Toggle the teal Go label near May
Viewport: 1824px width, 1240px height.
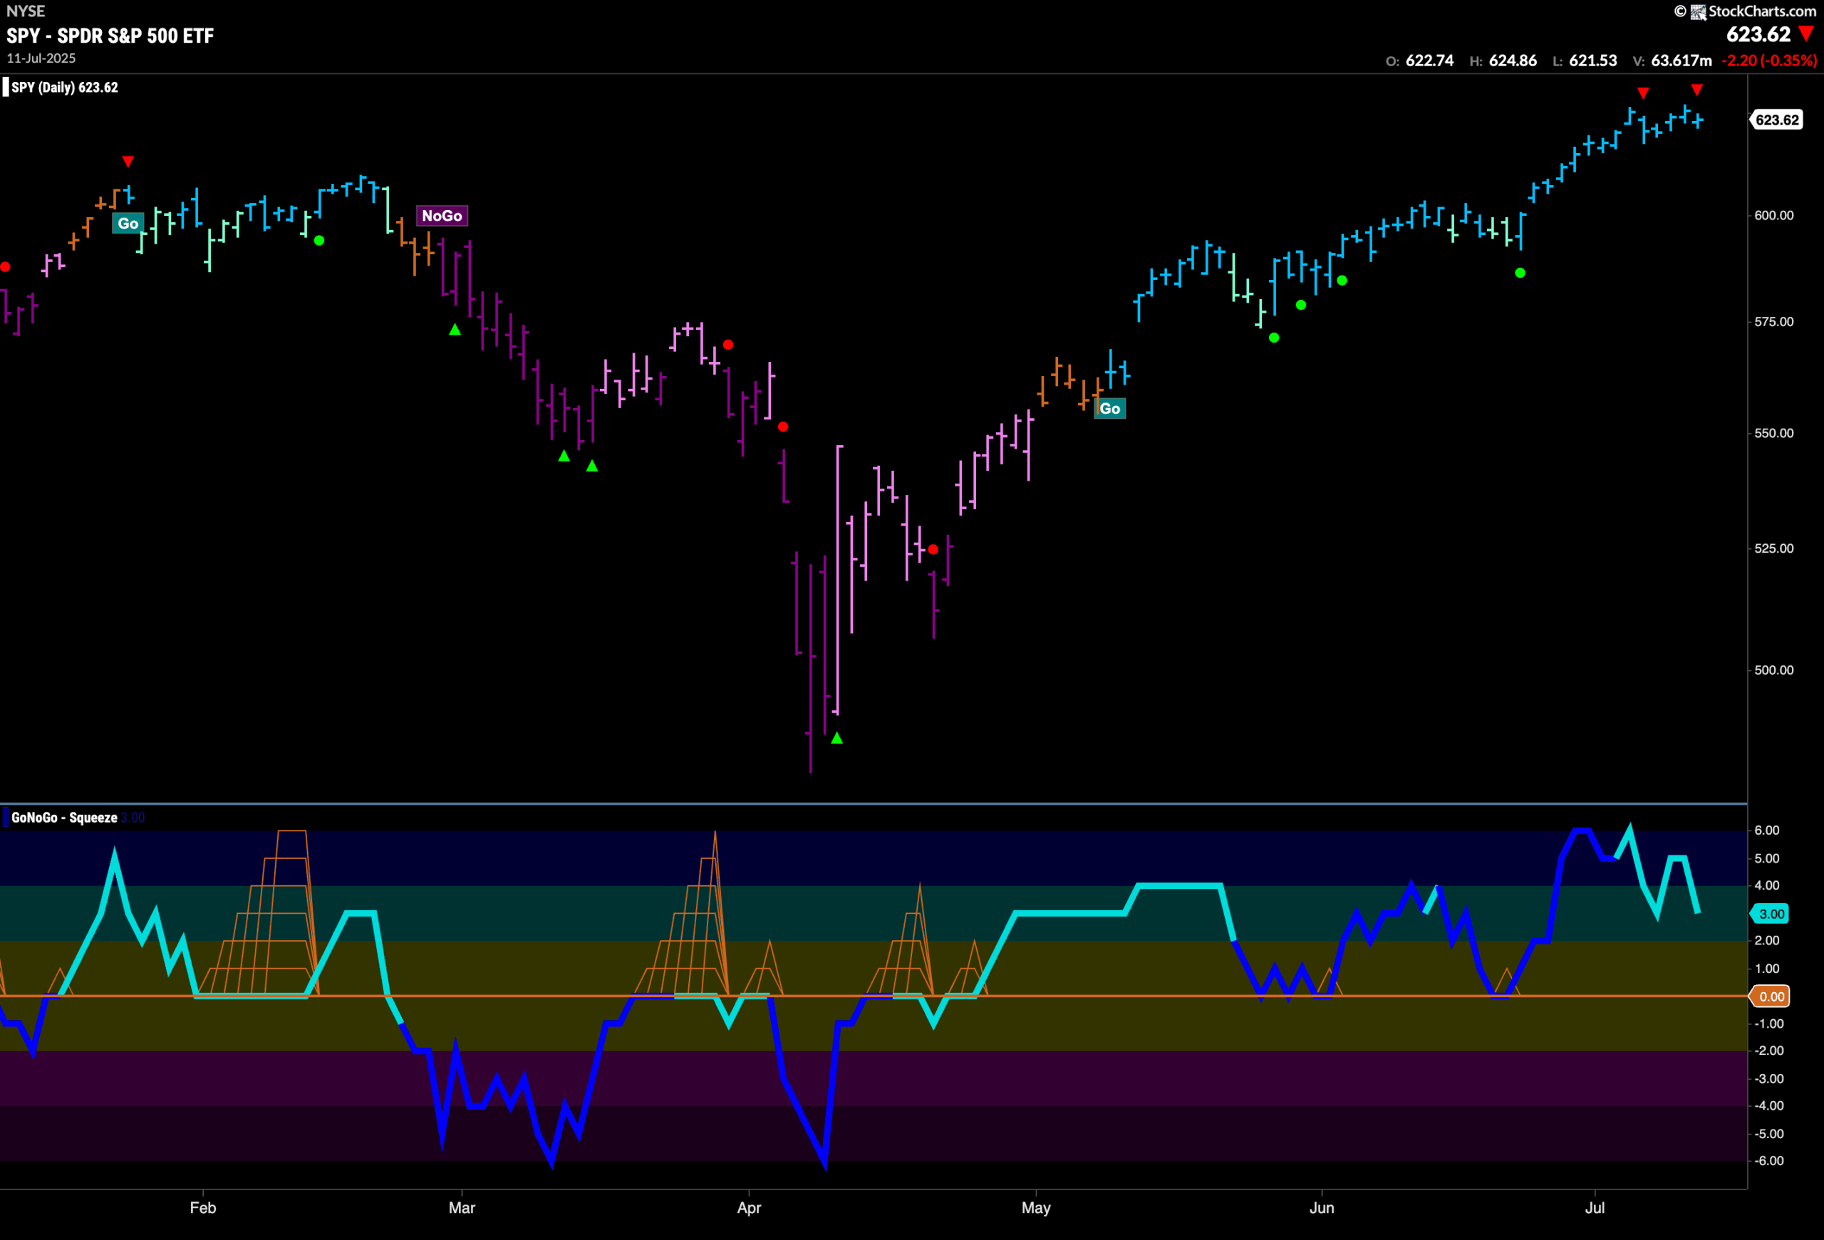[x=1111, y=408]
